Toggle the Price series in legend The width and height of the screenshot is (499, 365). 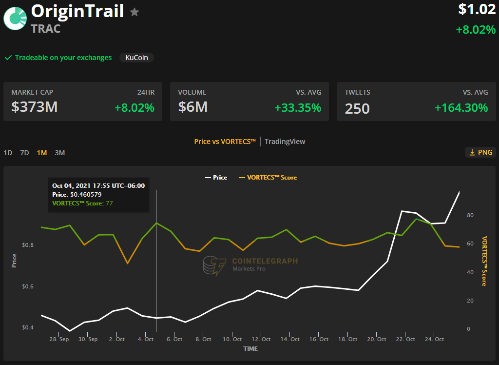tap(216, 178)
